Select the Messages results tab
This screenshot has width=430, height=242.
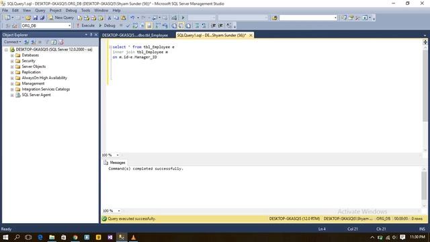(x=115, y=163)
